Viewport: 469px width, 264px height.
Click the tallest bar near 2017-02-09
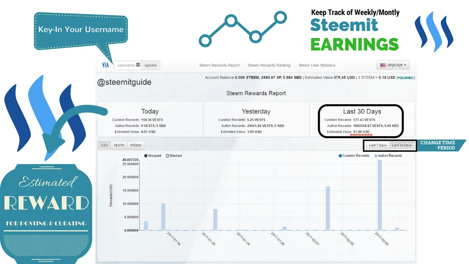pyautogui.click(x=380, y=195)
